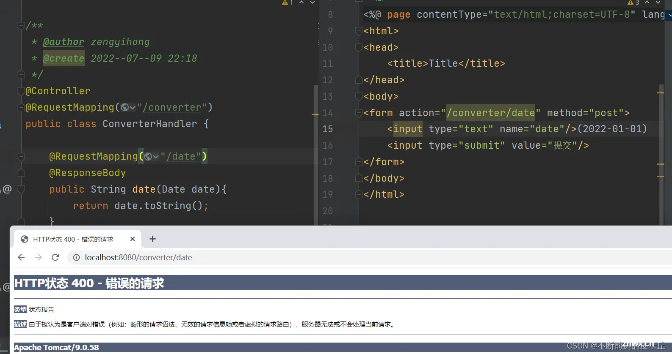Open dropdown chevron beside "/date" URL mapping
This screenshot has height=354, width=672.
[x=156, y=157]
